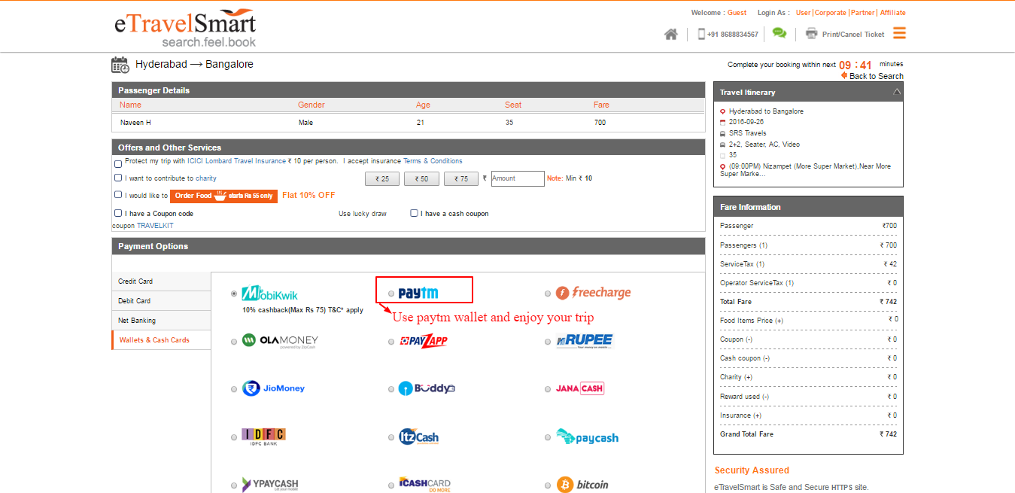
Task: Select JioMoney radio button
Action: click(x=235, y=390)
